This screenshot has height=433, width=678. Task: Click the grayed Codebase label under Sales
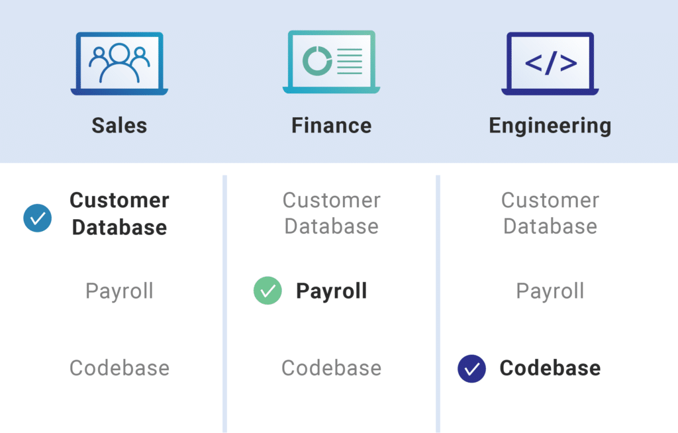coord(119,368)
